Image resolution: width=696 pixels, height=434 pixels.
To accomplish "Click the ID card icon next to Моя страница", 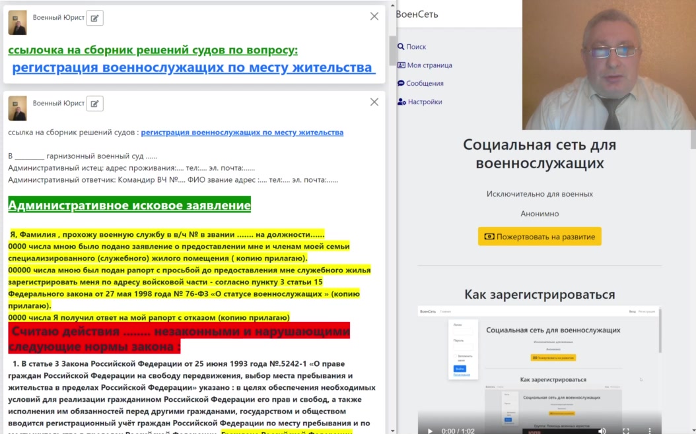I will (401, 65).
